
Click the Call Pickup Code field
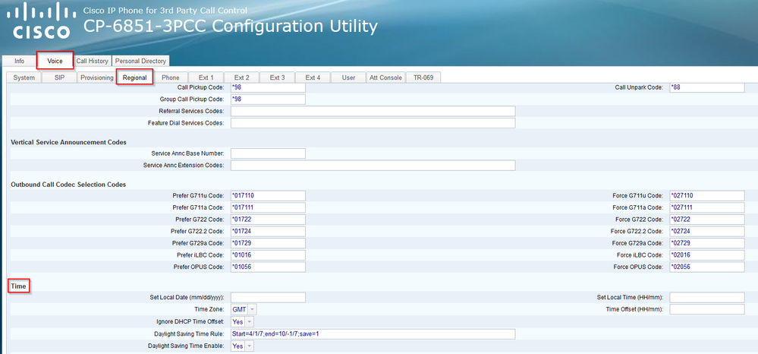[269, 87]
